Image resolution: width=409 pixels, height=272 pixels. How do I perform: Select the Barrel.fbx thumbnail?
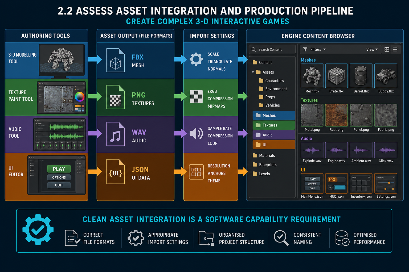point(361,76)
